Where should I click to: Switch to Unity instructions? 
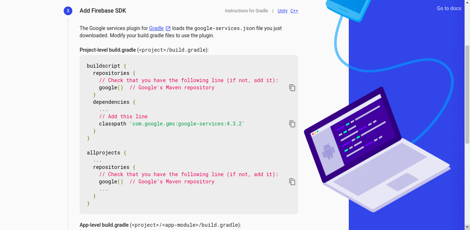(283, 11)
